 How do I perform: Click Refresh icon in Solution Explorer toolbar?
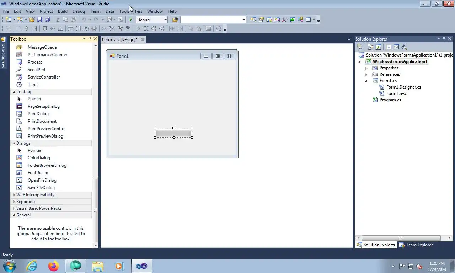point(378,47)
